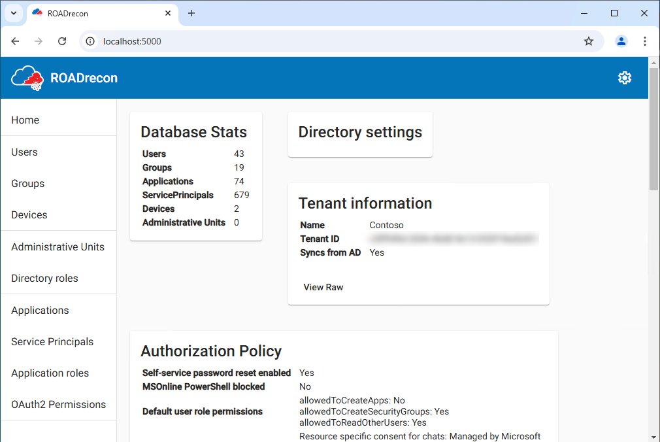Click the Authorization Policy heading
Image resolution: width=660 pixels, height=442 pixels.
[x=211, y=351]
